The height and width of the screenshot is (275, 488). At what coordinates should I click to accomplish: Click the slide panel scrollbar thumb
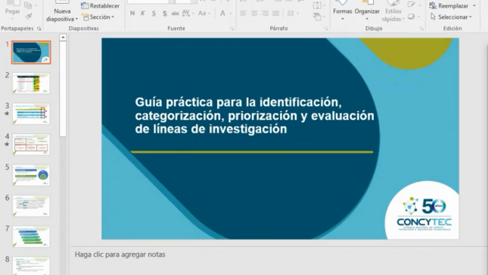click(63, 89)
